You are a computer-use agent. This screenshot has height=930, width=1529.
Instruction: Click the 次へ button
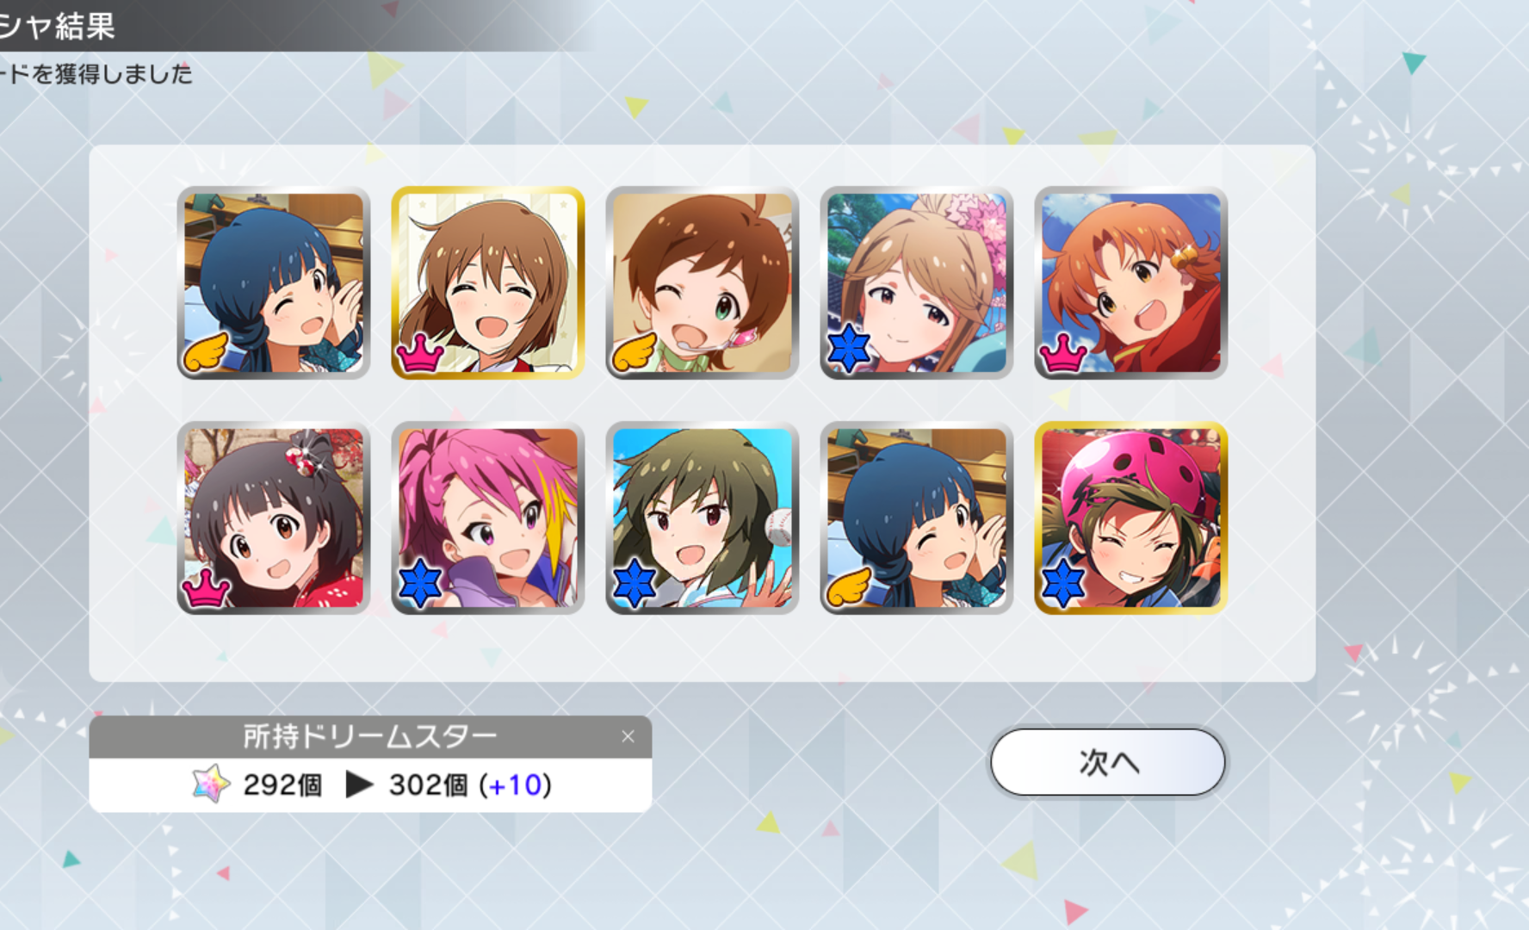pos(1107,762)
